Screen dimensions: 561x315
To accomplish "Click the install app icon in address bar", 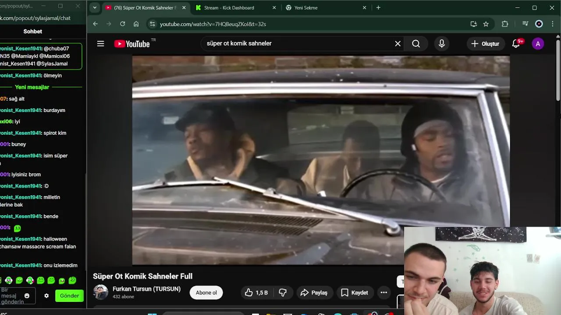I will pos(473,24).
